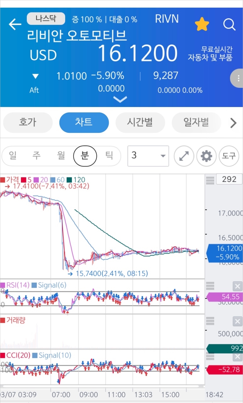Screen dimensions: 243x403
Task: Open RSI panel hamburger menu
Action: point(210,286)
